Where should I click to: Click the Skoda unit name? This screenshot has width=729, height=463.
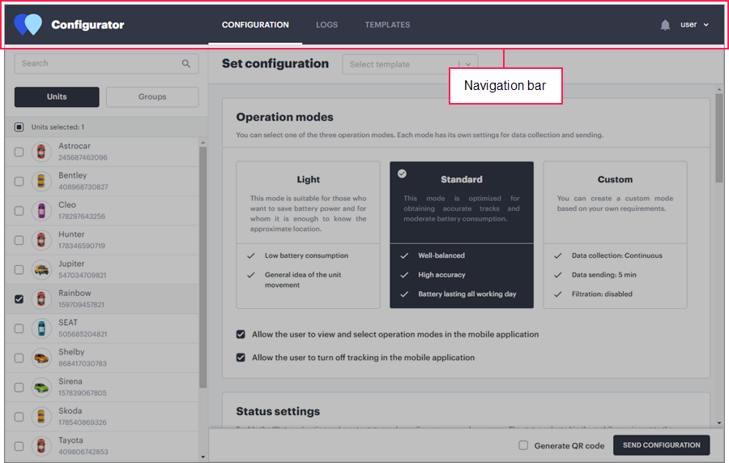point(70,411)
